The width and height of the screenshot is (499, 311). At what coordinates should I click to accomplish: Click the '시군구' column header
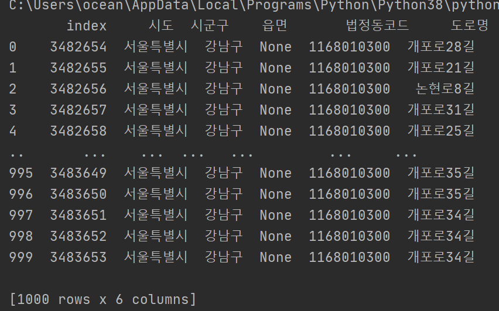point(210,25)
